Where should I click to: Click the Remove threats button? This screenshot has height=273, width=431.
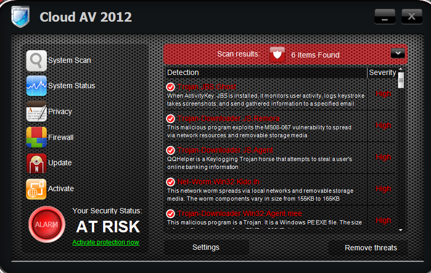(371, 248)
